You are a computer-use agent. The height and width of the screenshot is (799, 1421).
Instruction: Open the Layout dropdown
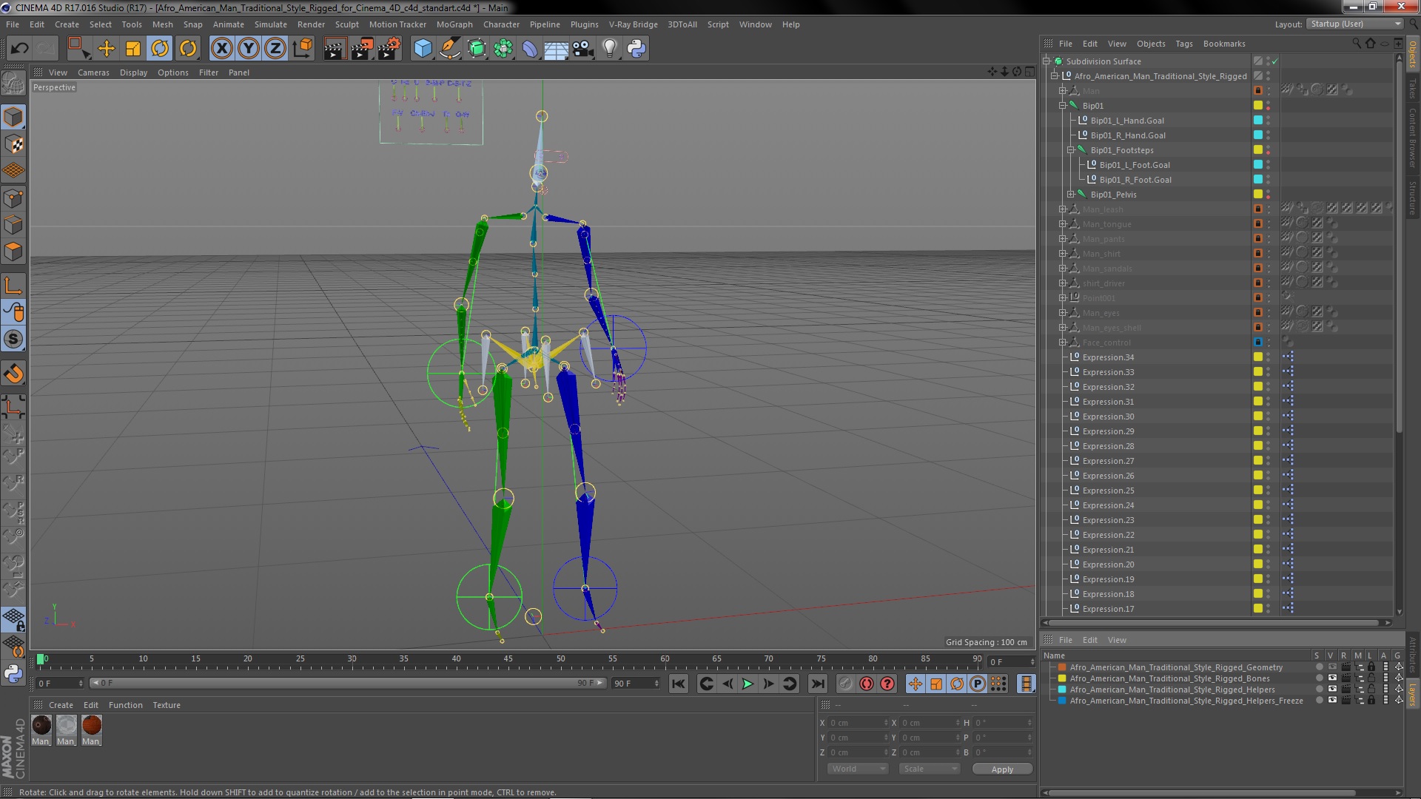[x=1354, y=24]
